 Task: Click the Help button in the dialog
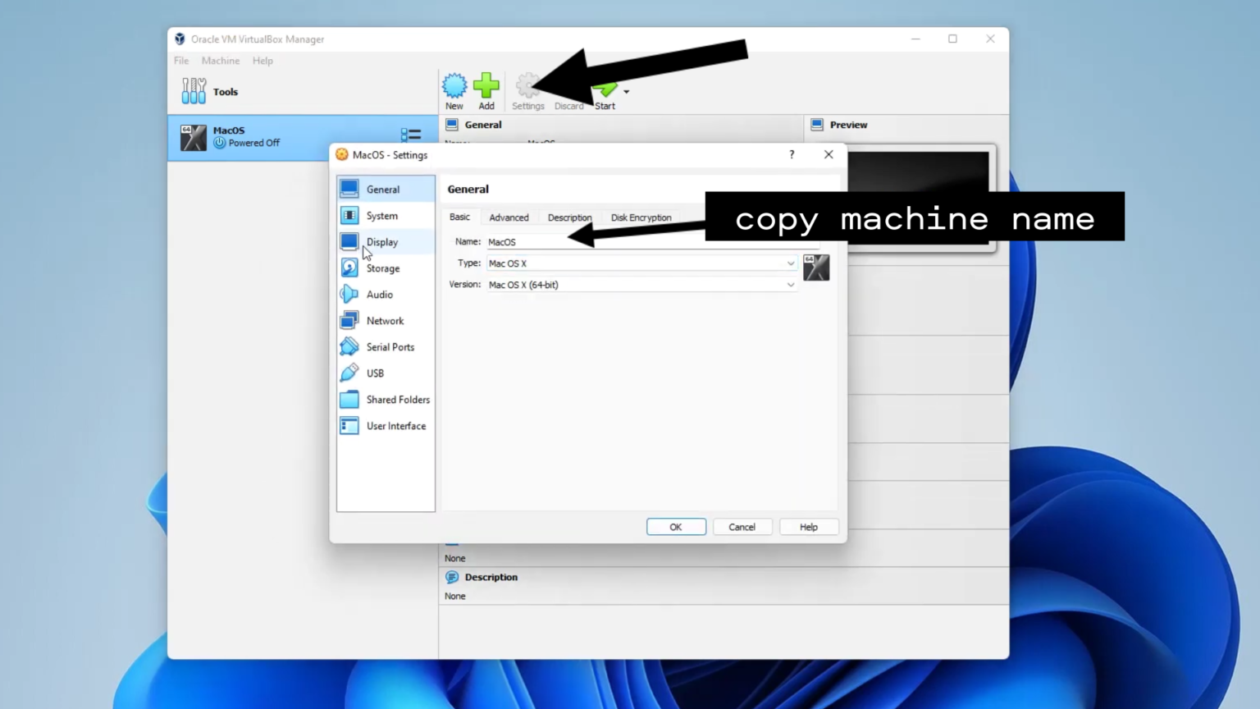[808, 526]
